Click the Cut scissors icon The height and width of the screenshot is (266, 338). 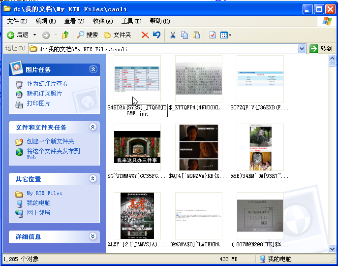click(173, 35)
